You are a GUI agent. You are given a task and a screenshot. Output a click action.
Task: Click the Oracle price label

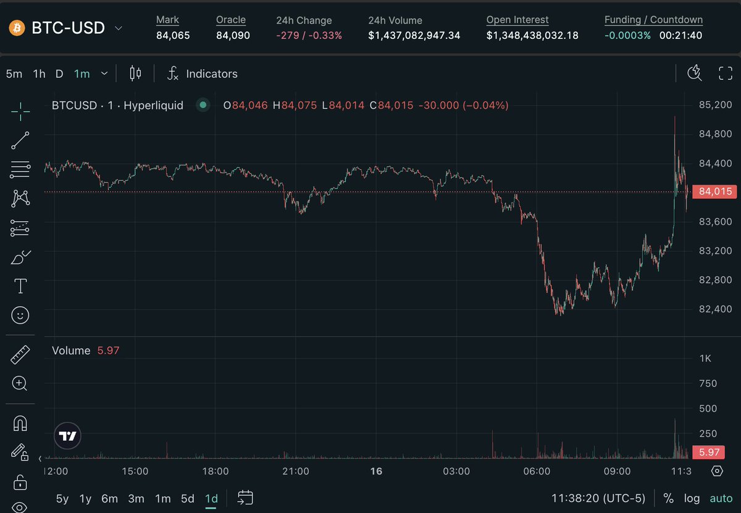230,20
